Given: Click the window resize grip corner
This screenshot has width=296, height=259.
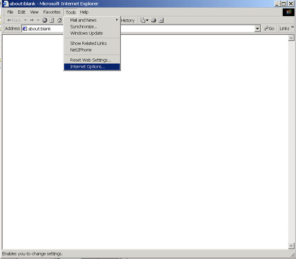Looking at the screenshot, I should tap(292, 255).
